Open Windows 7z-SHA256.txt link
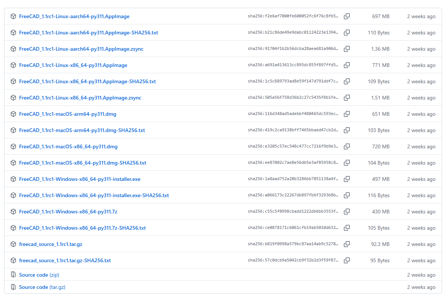This screenshot has width=445, height=297. click(83, 228)
